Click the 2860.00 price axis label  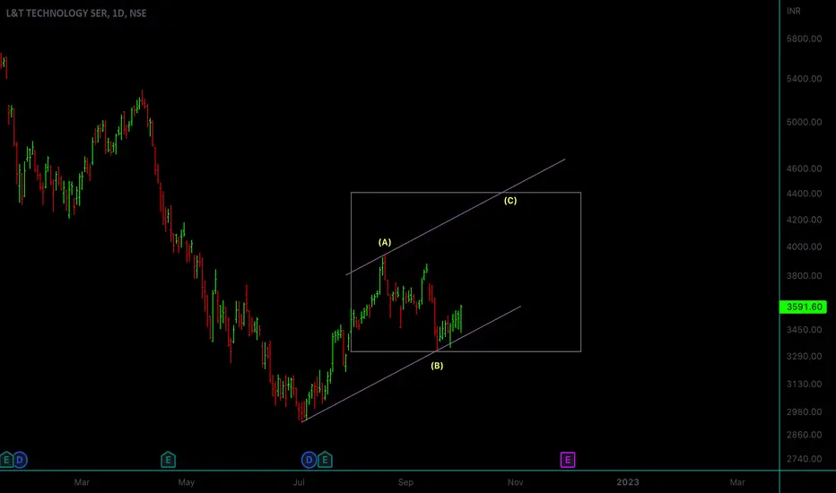[x=804, y=435]
